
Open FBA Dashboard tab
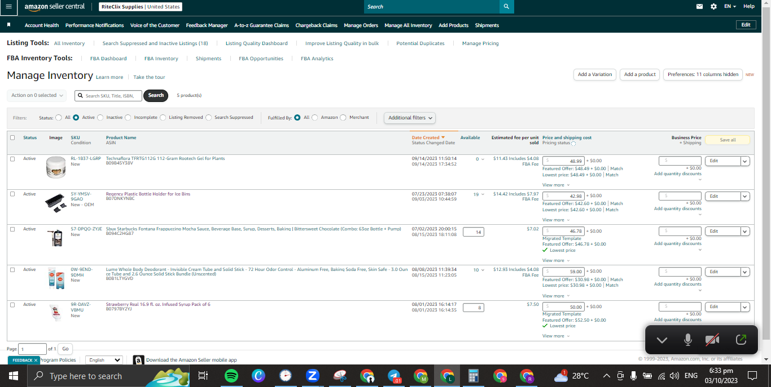coord(108,59)
